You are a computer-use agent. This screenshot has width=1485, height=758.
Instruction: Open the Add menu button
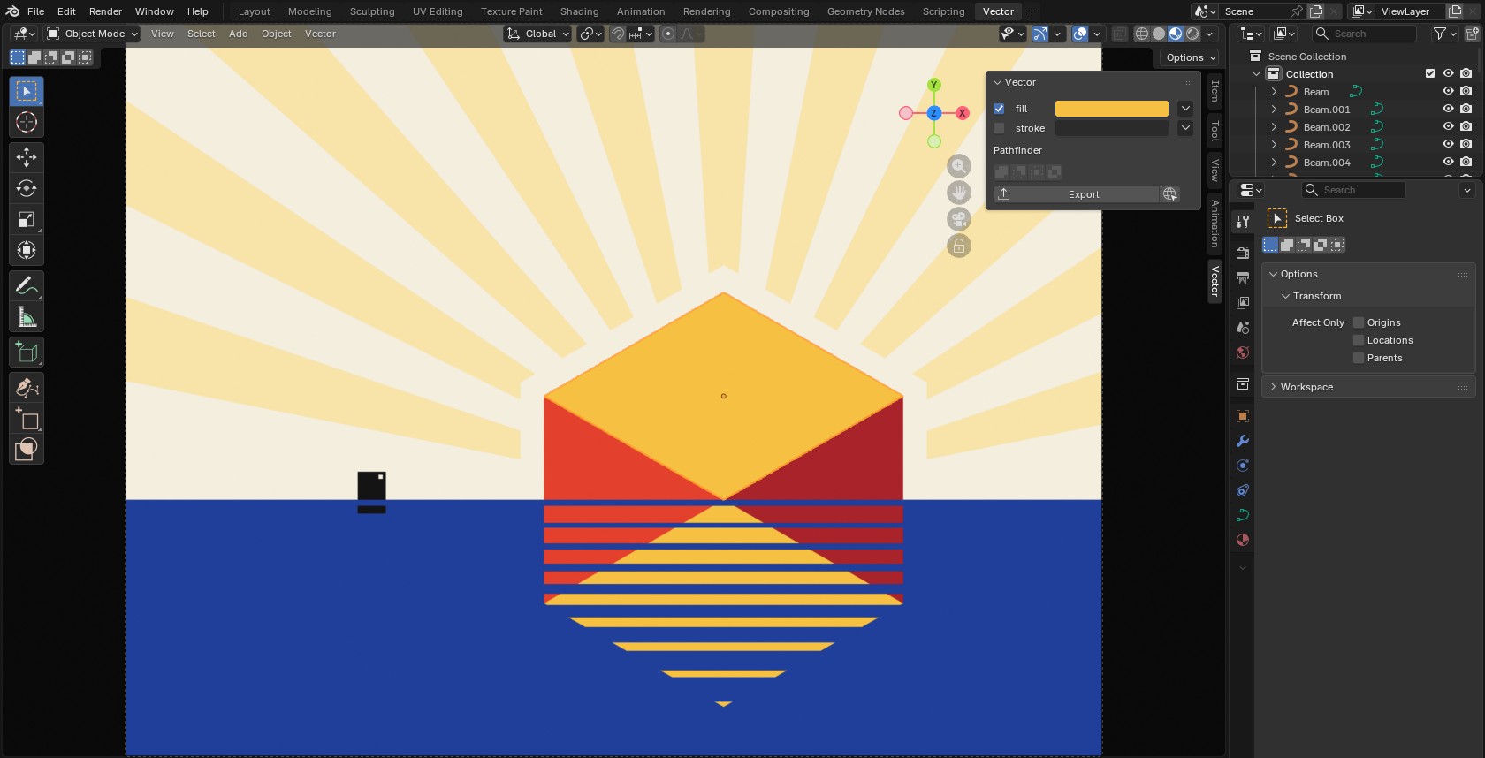pos(238,34)
